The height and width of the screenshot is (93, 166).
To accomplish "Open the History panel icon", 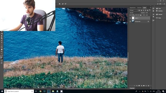I will [x=153, y=9].
